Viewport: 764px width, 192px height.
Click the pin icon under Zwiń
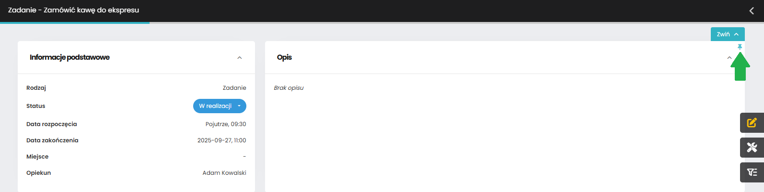click(x=740, y=47)
